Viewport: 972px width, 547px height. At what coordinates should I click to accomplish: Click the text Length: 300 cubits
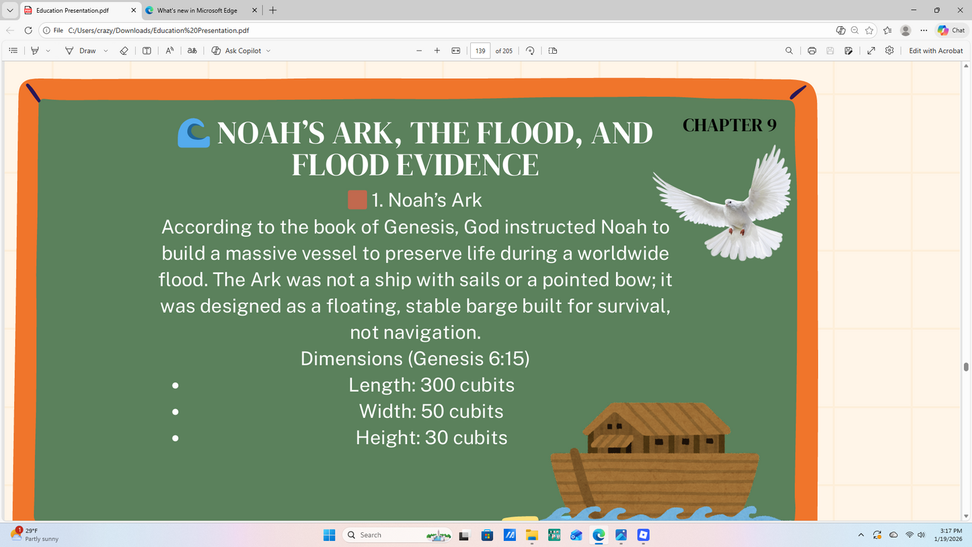431,385
